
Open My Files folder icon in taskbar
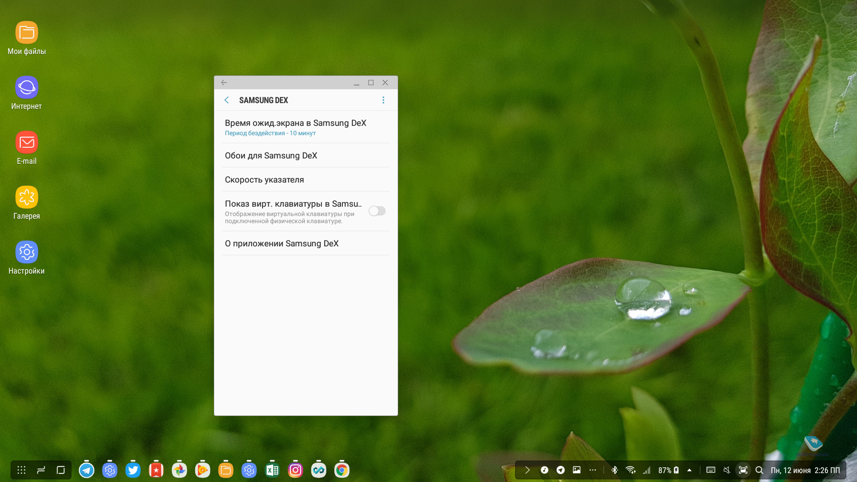pos(226,470)
